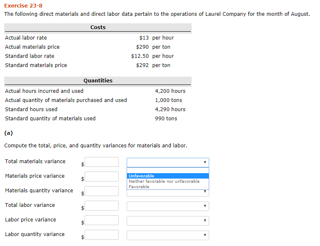Click the $292 standard materials price value
The image size is (320, 246).
click(142, 65)
